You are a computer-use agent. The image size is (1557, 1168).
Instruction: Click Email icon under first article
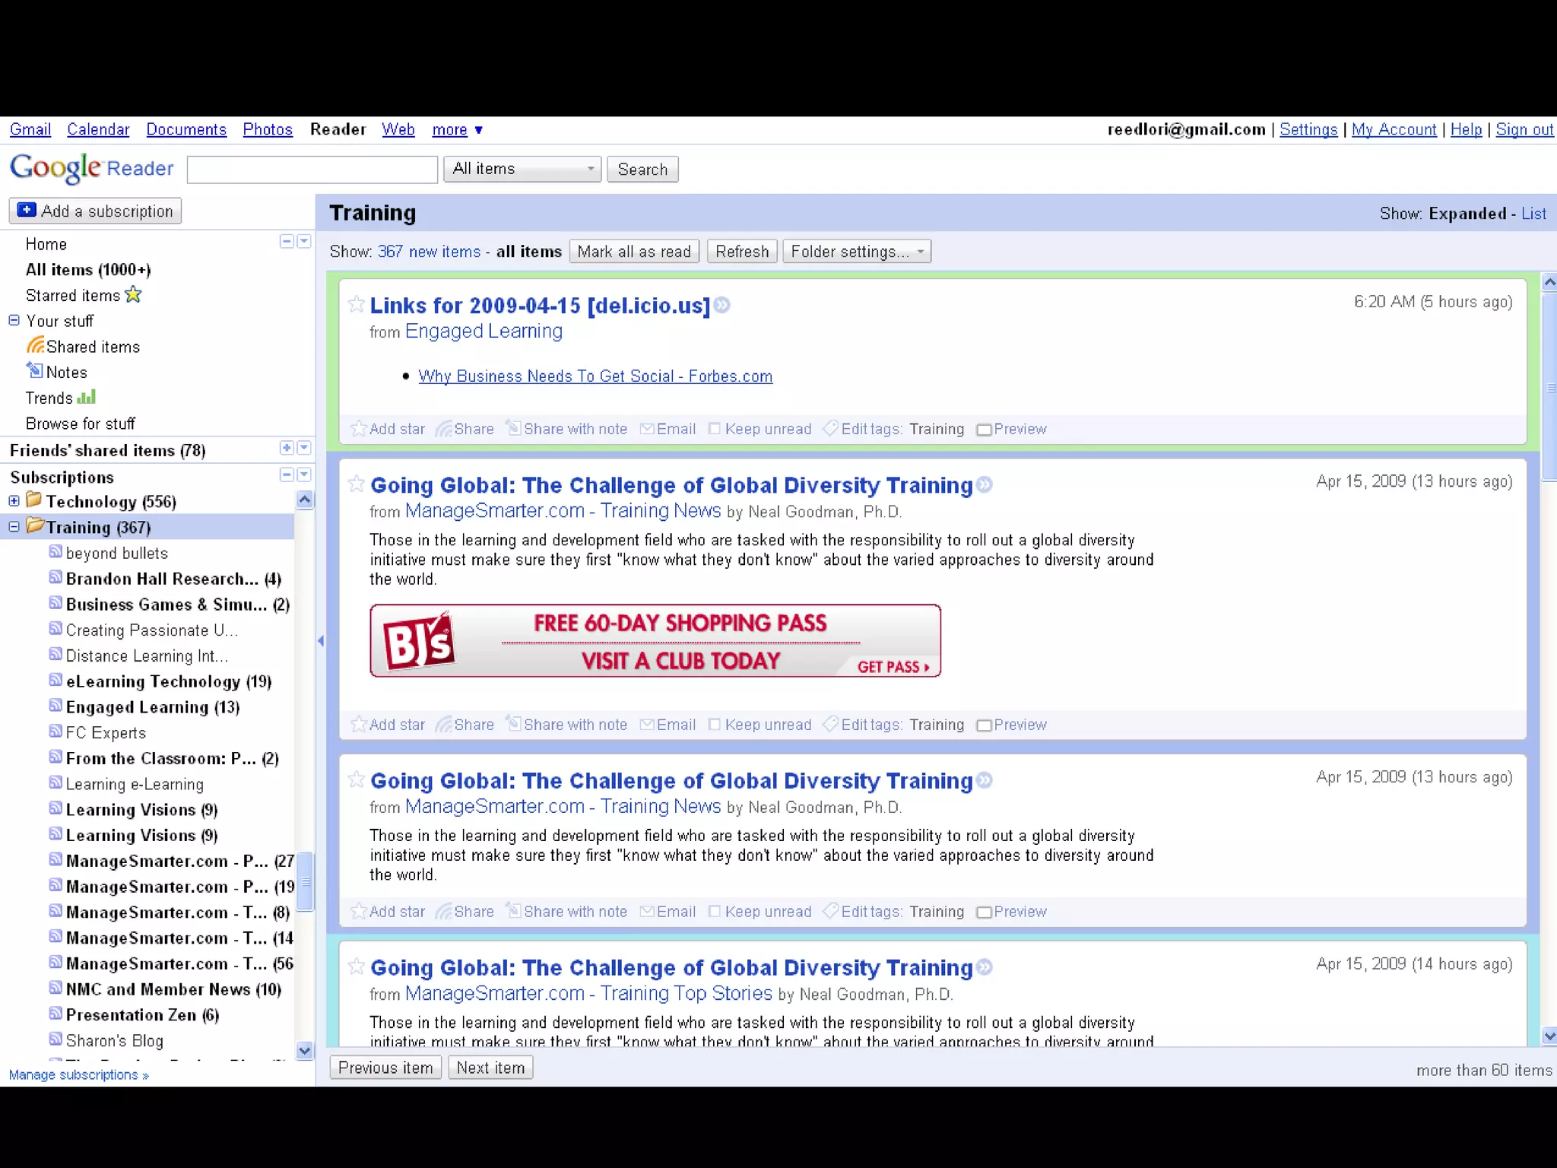[x=647, y=429]
